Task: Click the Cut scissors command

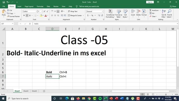Action: point(10,10)
